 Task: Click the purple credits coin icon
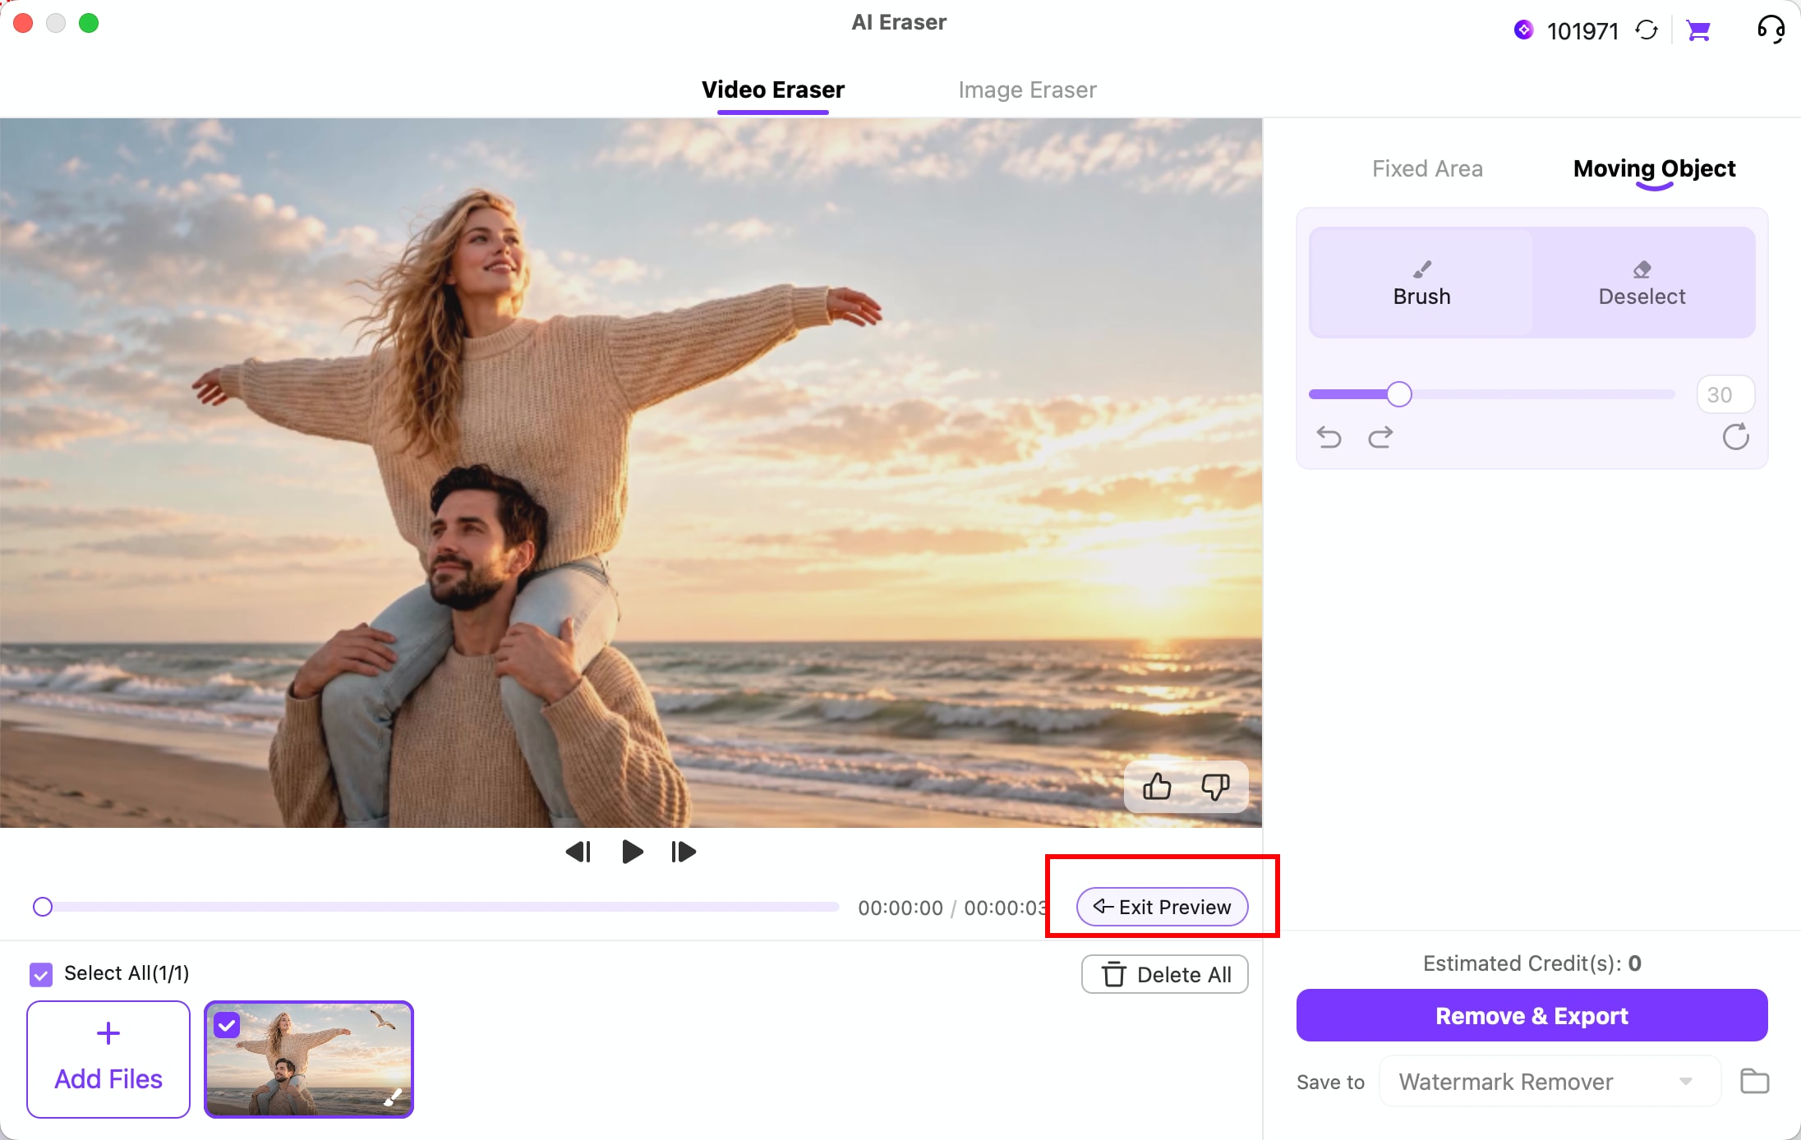coord(1523,30)
